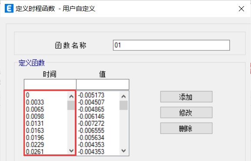Click the 删除 button
Screen dimensions: 251x161
tap(186, 128)
